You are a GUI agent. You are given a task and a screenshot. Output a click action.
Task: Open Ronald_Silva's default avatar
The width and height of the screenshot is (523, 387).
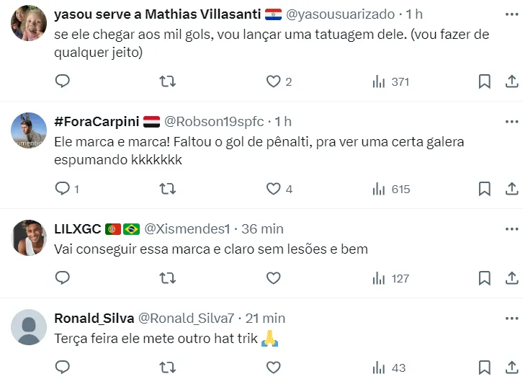tap(30, 328)
